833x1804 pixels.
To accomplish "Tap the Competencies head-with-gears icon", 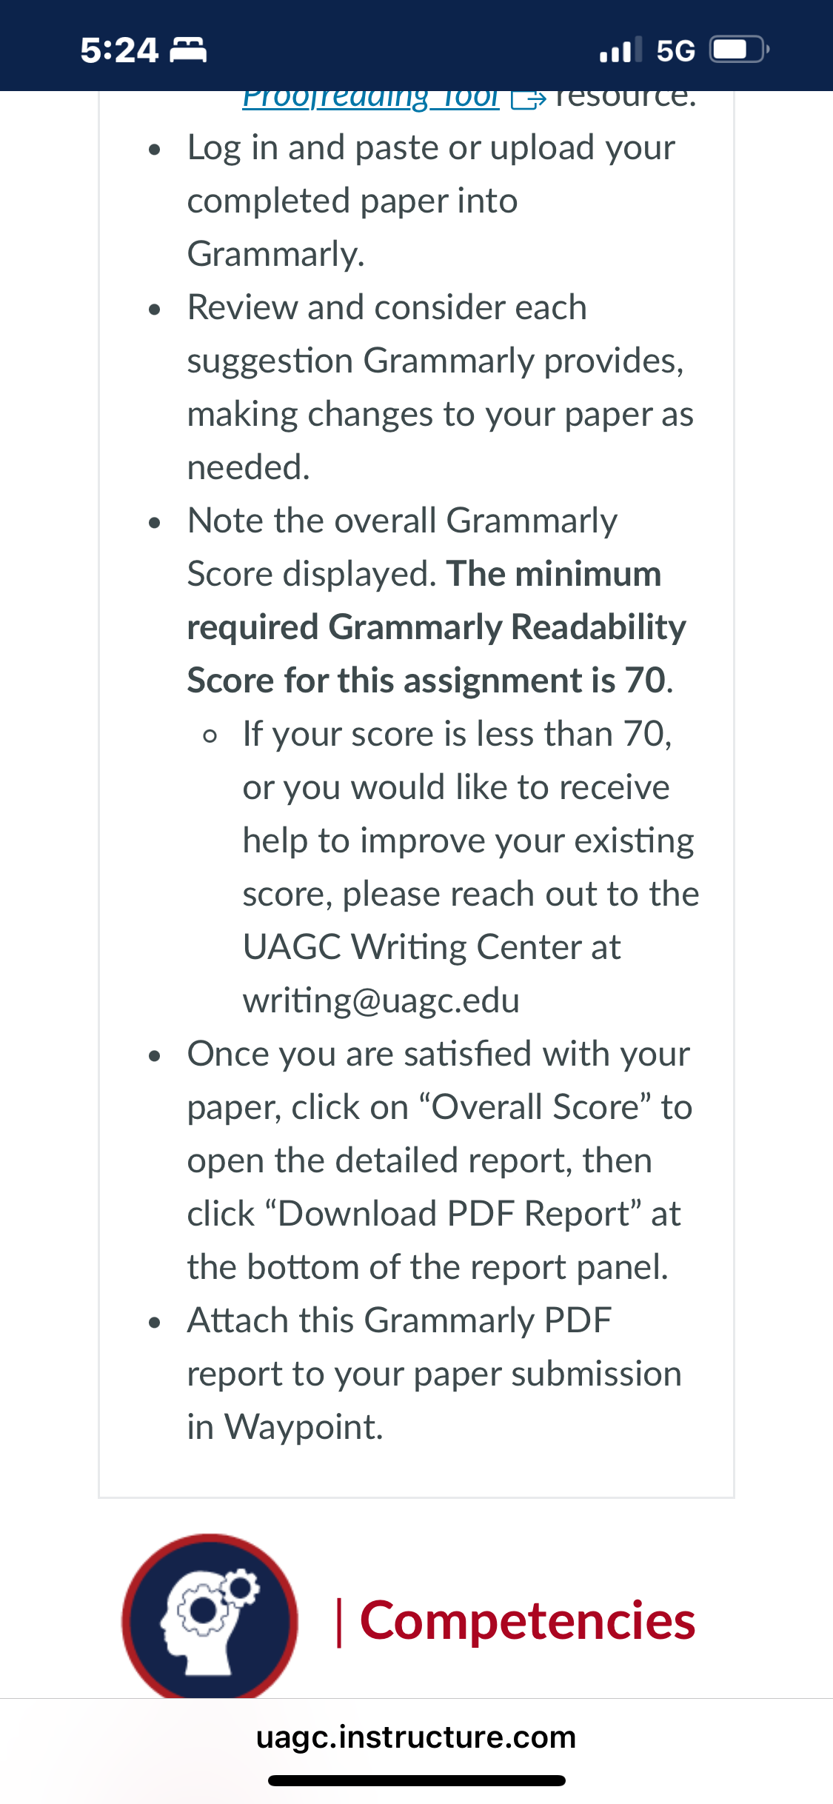I will tap(210, 1617).
